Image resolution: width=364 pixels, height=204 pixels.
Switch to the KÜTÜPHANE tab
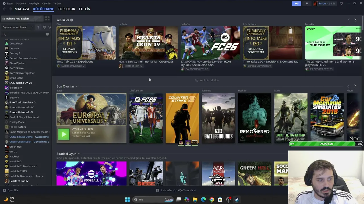click(44, 9)
